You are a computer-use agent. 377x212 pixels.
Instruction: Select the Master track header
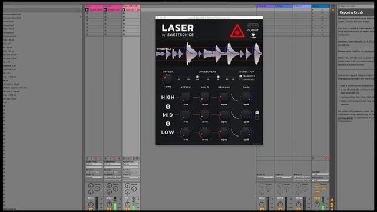pyautogui.click(x=320, y=6)
